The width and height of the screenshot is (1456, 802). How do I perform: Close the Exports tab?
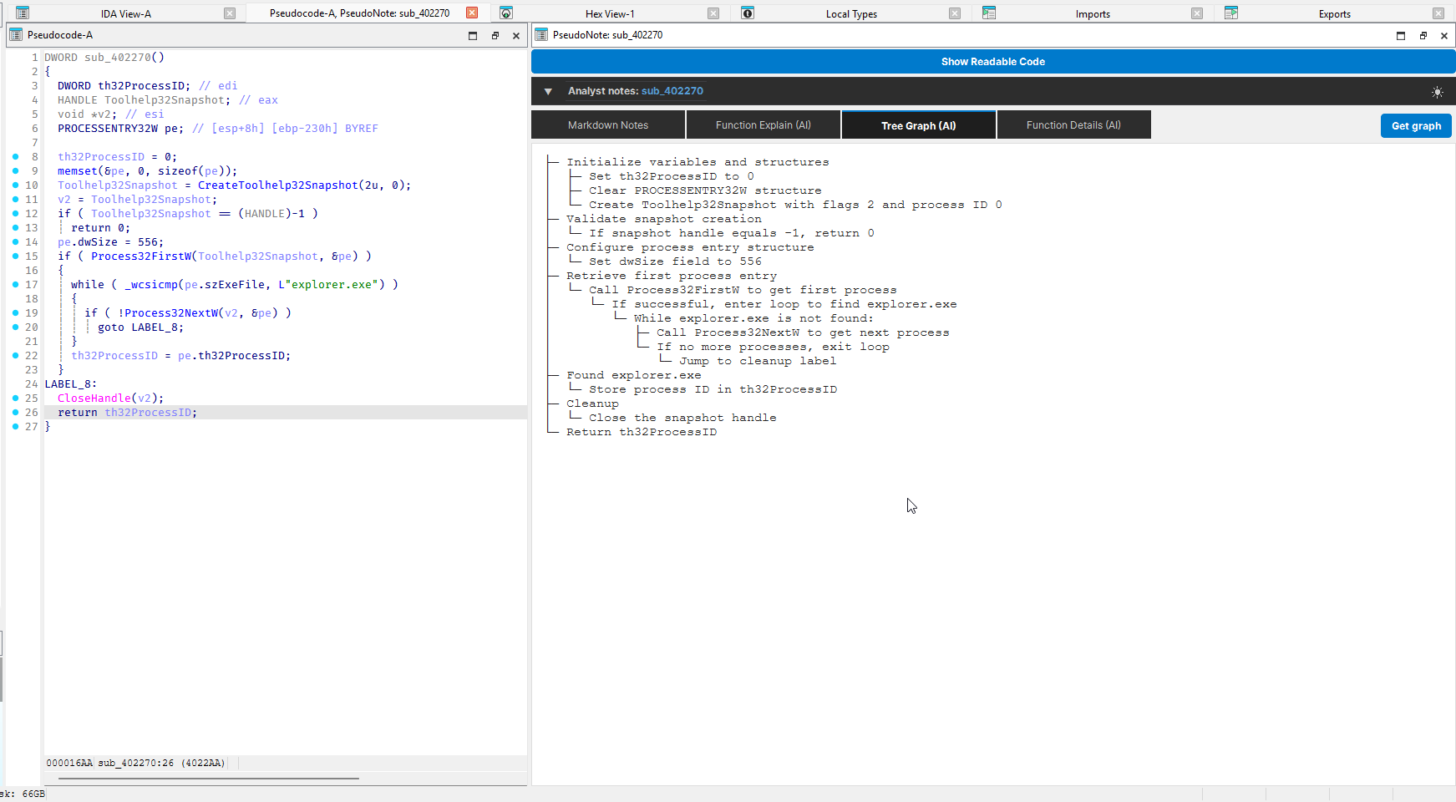pyautogui.click(x=1438, y=13)
